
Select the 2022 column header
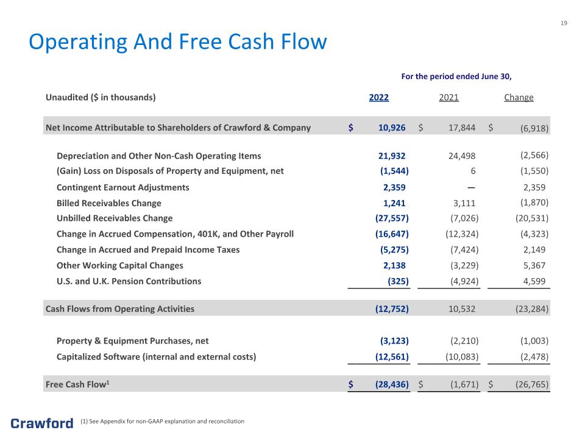tap(378, 97)
